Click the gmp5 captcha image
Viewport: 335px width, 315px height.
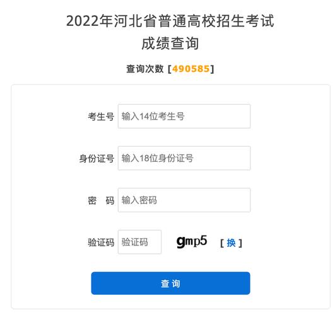[x=192, y=241]
